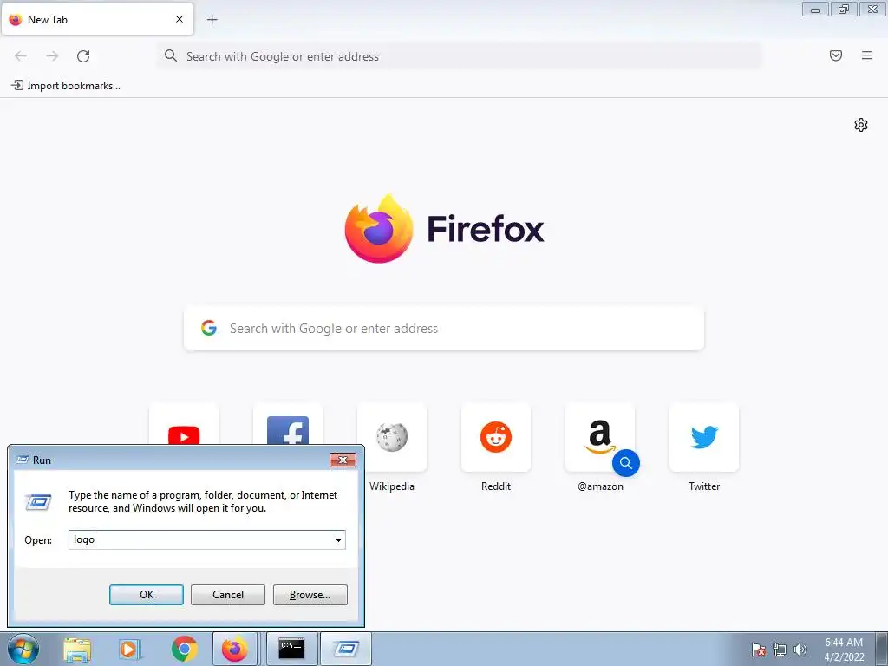Open the @amazon shortcut tile
Screen dimensions: 888x666
coord(600,437)
